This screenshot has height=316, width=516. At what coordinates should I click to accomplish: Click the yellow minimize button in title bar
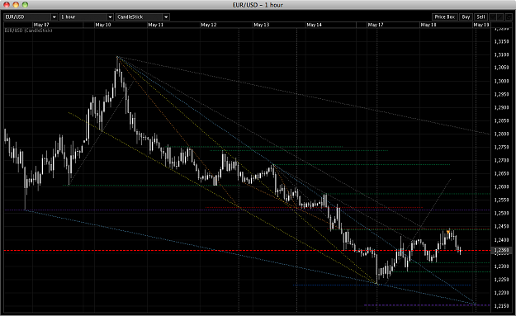(16, 5)
